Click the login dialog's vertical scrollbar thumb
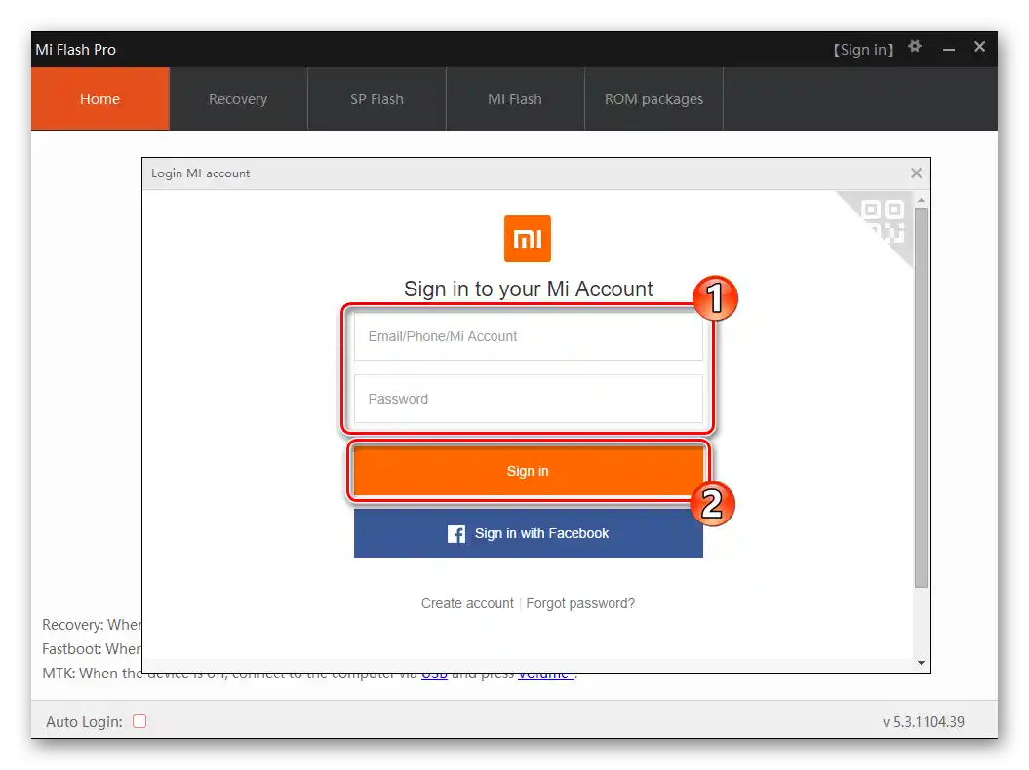Viewport: 1029px width, 770px height. click(922, 398)
